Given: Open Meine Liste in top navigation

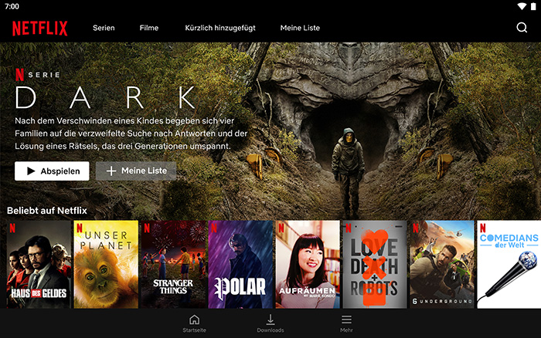Looking at the screenshot, I should click(300, 28).
